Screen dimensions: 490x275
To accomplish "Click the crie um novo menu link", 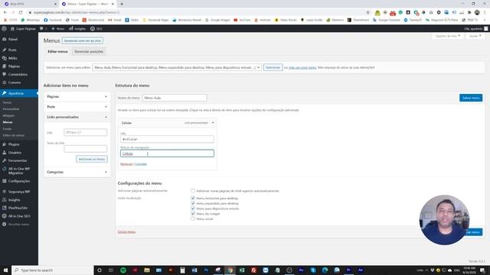I will pos(302,67).
